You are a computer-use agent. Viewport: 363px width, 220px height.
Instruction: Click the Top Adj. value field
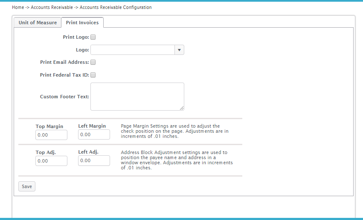click(x=51, y=161)
